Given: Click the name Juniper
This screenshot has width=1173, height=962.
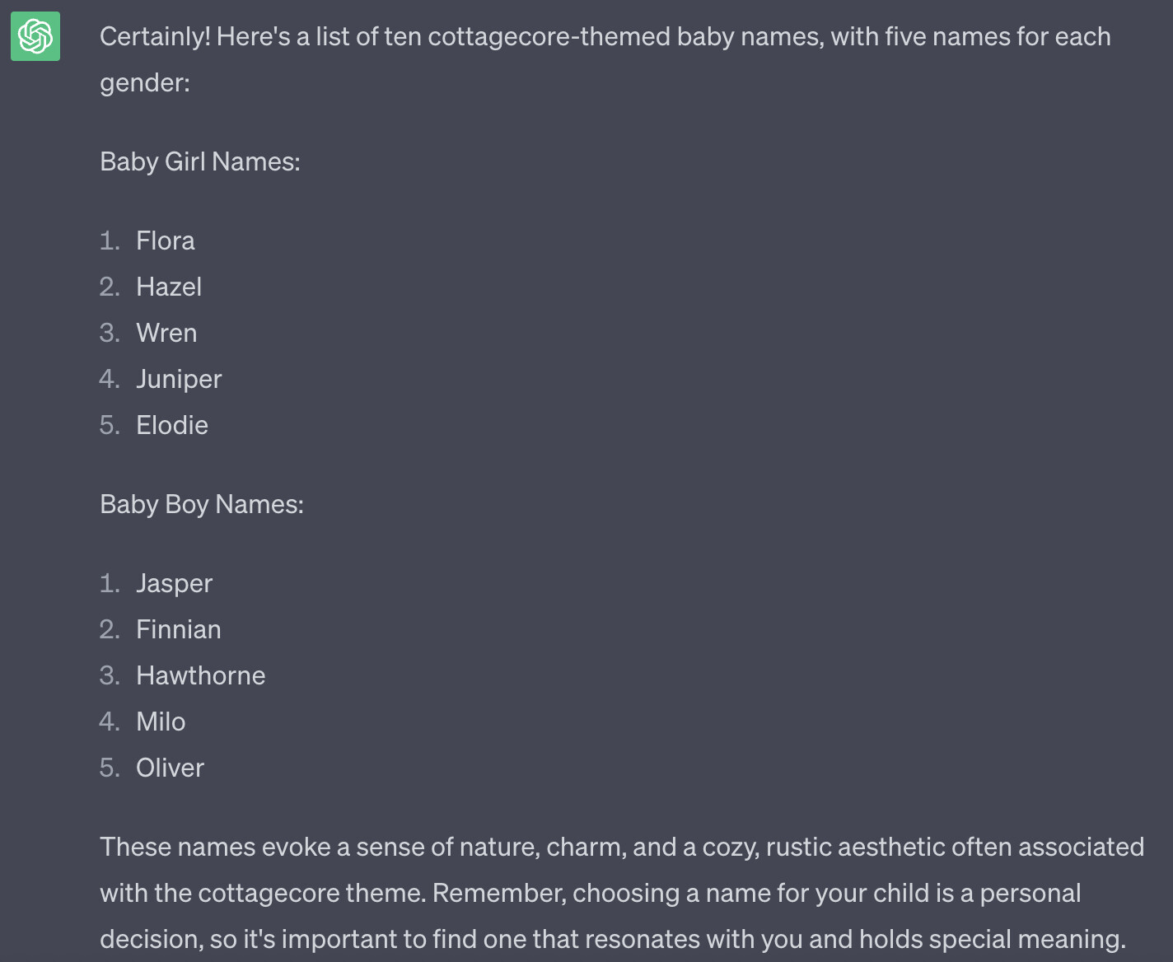Looking at the screenshot, I should (x=179, y=379).
